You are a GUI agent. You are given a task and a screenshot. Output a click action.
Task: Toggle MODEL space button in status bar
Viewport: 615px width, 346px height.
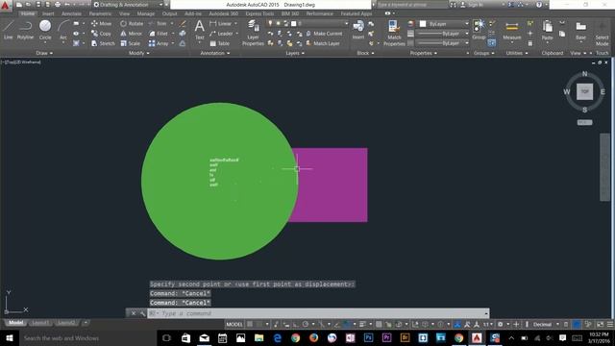(x=234, y=324)
